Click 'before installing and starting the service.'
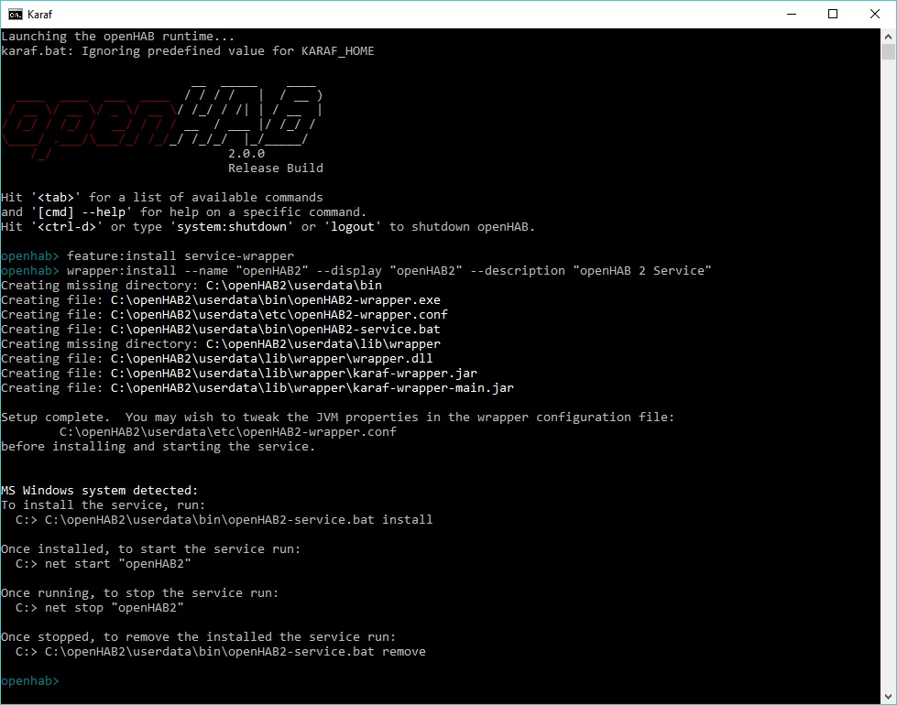Image resolution: width=897 pixels, height=705 pixels. coord(158,447)
